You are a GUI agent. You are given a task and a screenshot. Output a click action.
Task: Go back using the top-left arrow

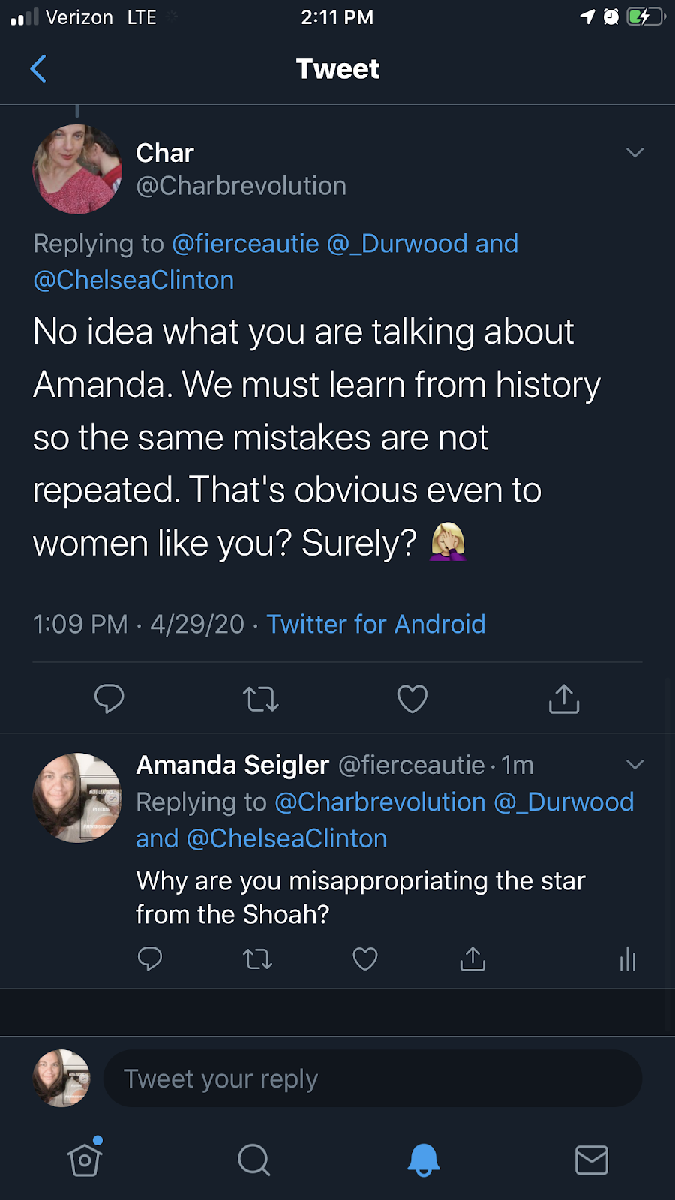[x=38, y=69]
